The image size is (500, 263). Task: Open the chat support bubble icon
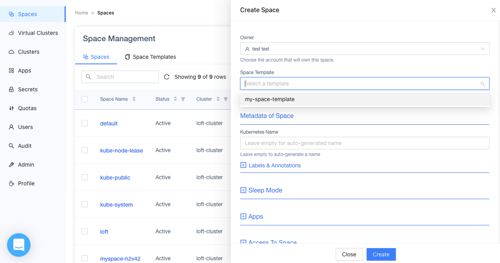pyautogui.click(x=19, y=245)
